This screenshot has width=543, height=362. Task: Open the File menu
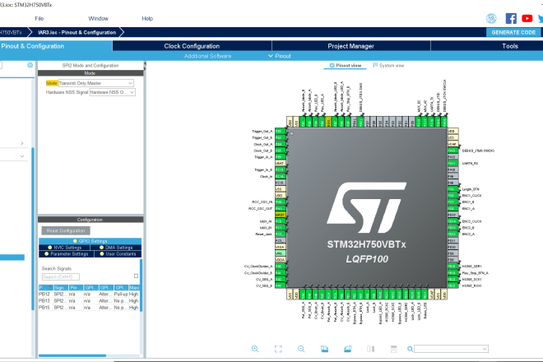click(x=39, y=19)
